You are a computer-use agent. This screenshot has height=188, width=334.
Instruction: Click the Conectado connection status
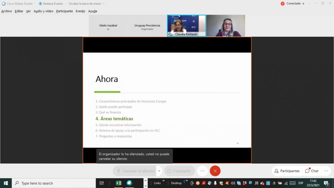295,4
